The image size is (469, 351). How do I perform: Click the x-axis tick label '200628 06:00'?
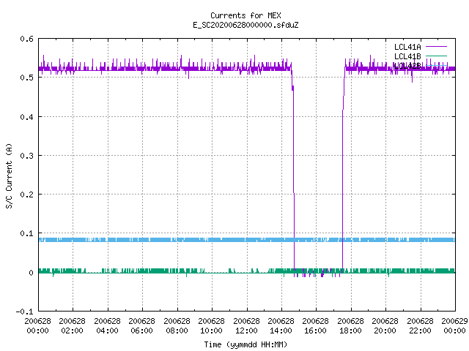point(141,325)
